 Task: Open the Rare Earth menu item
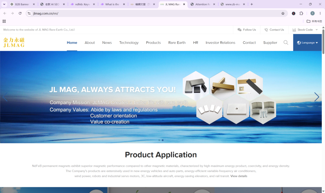coord(177,43)
